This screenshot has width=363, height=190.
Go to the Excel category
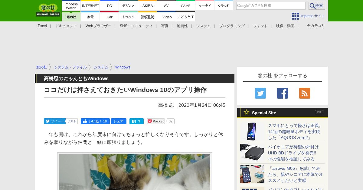coord(42,26)
